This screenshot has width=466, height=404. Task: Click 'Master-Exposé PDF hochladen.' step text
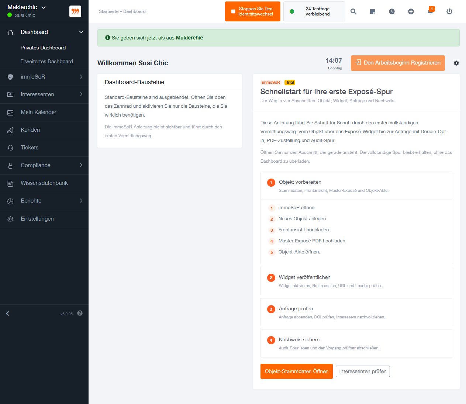point(312,241)
